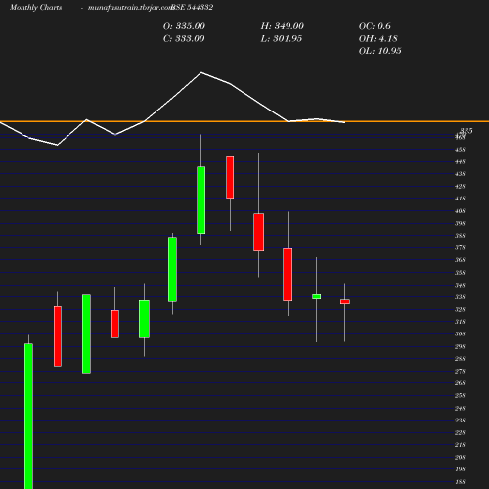The height and width of the screenshot is (489, 489).
Task: Click the 385 price axis label
Action: point(460,236)
